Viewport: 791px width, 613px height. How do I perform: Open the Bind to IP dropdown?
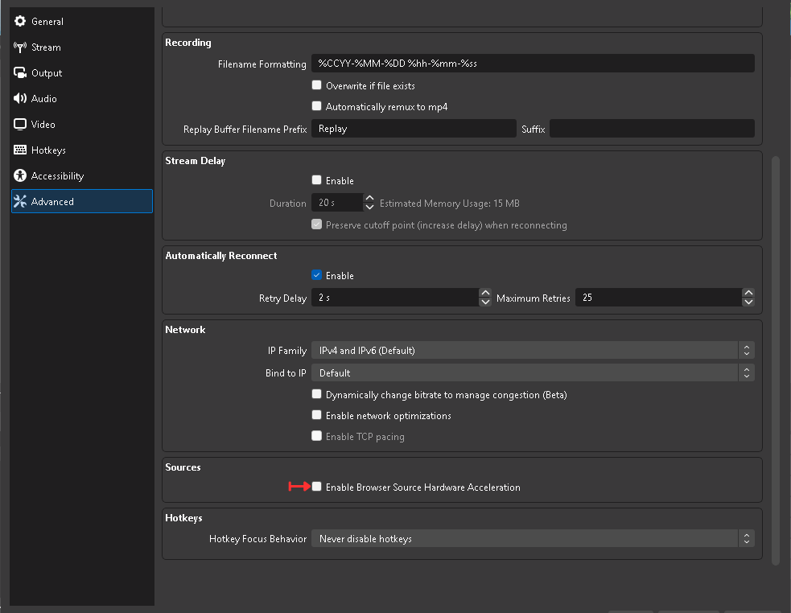point(533,372)
